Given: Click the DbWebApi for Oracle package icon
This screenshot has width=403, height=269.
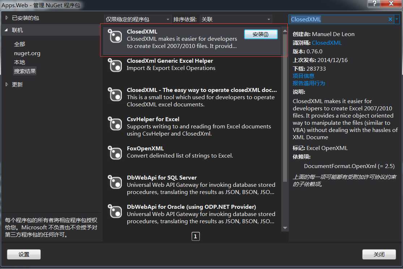Looking at the screenshot, I should tap(115, 211).
